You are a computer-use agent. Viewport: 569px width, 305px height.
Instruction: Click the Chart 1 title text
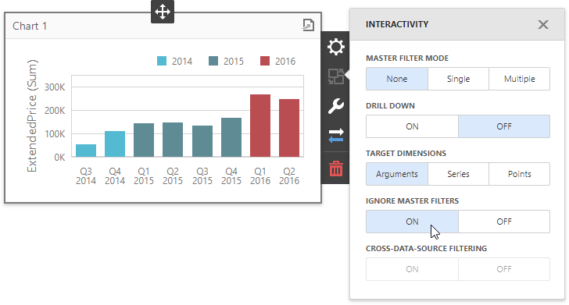(30, 26)
